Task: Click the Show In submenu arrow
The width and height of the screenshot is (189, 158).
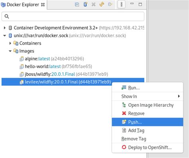Action: pos(179,96)
